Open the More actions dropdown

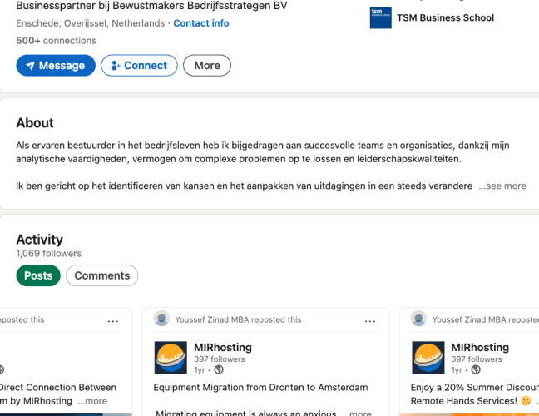click(207, 66)
